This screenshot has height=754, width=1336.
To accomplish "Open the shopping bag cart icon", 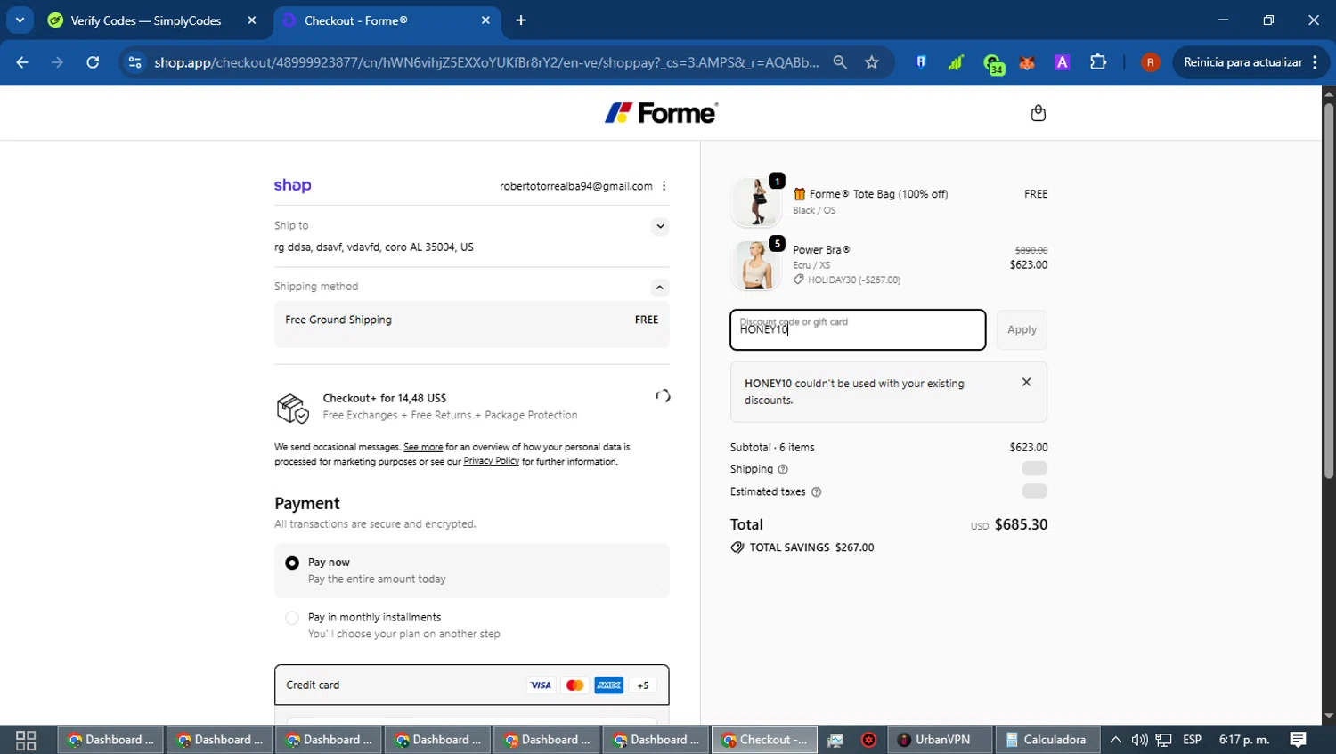I will (1038, 113).
